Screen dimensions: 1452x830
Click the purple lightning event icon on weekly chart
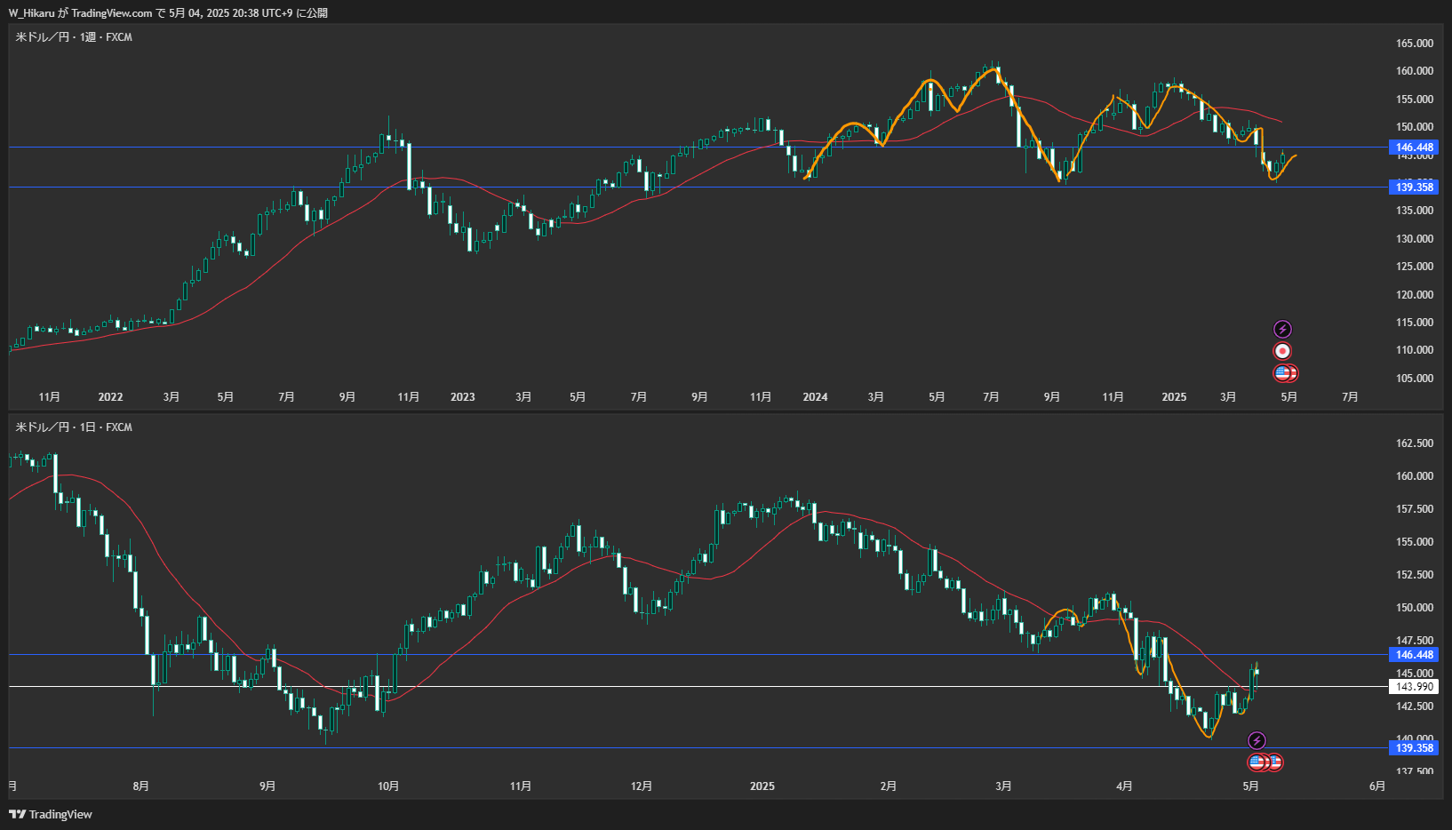point(1282,330)
